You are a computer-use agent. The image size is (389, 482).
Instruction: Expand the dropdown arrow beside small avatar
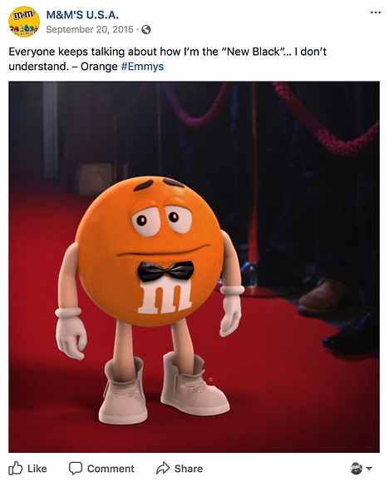(369, 469)
